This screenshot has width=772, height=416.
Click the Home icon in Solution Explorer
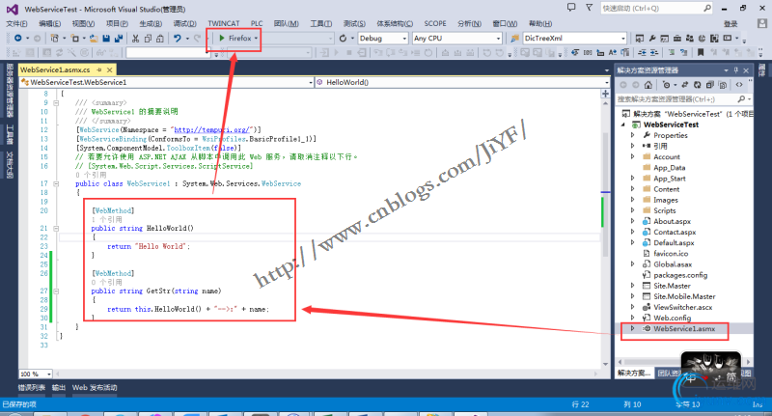648,85
